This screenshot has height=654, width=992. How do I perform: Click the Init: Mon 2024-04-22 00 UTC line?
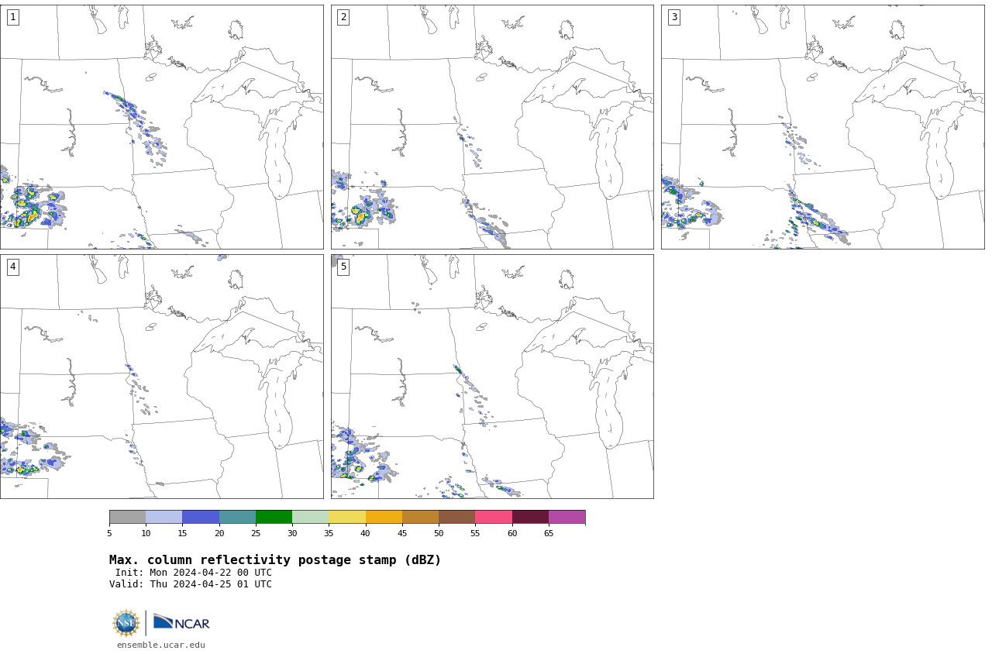(x=194, y=573)
